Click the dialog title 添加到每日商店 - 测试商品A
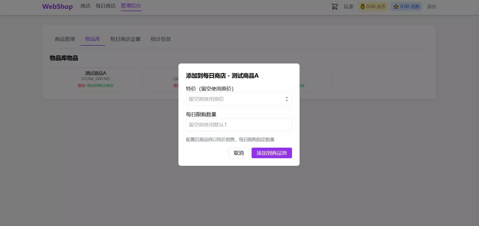479x226 pixels. pyautogui.click(x=222, y=76)
